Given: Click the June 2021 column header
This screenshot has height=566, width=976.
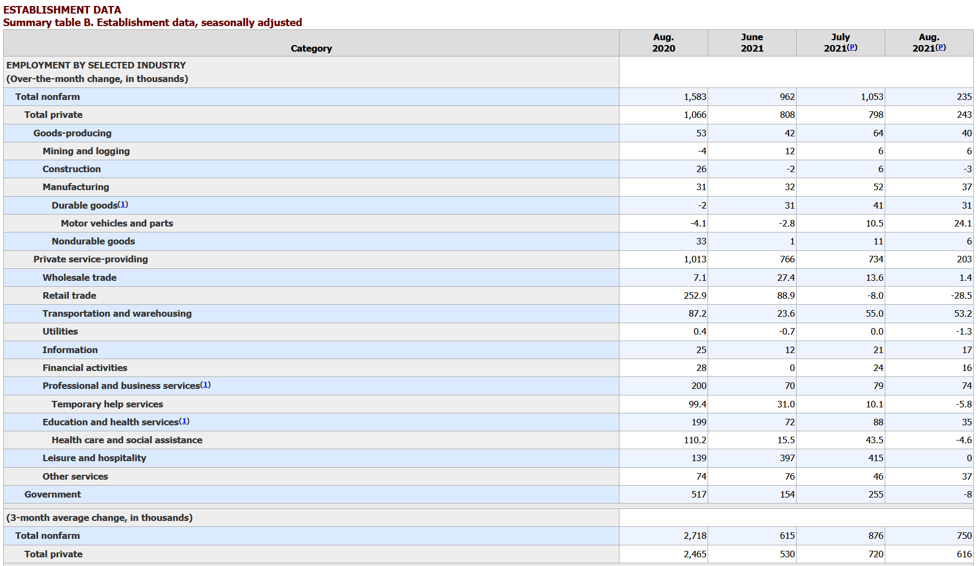Looking at the screenshot, I should [x=752, y=43].
